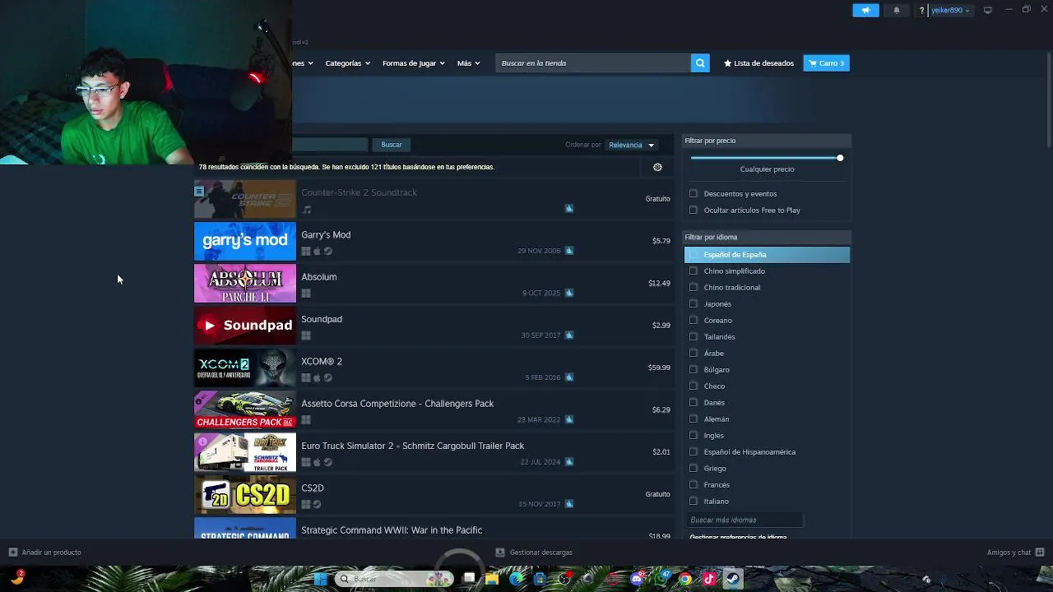Click the Gestionar descargas icon
Viewport: 1053px width, 592px height.
(x=500, y=553)
